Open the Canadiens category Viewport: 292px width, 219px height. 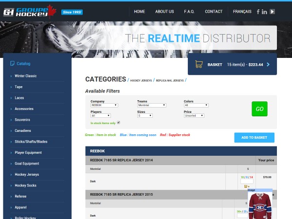23,130
